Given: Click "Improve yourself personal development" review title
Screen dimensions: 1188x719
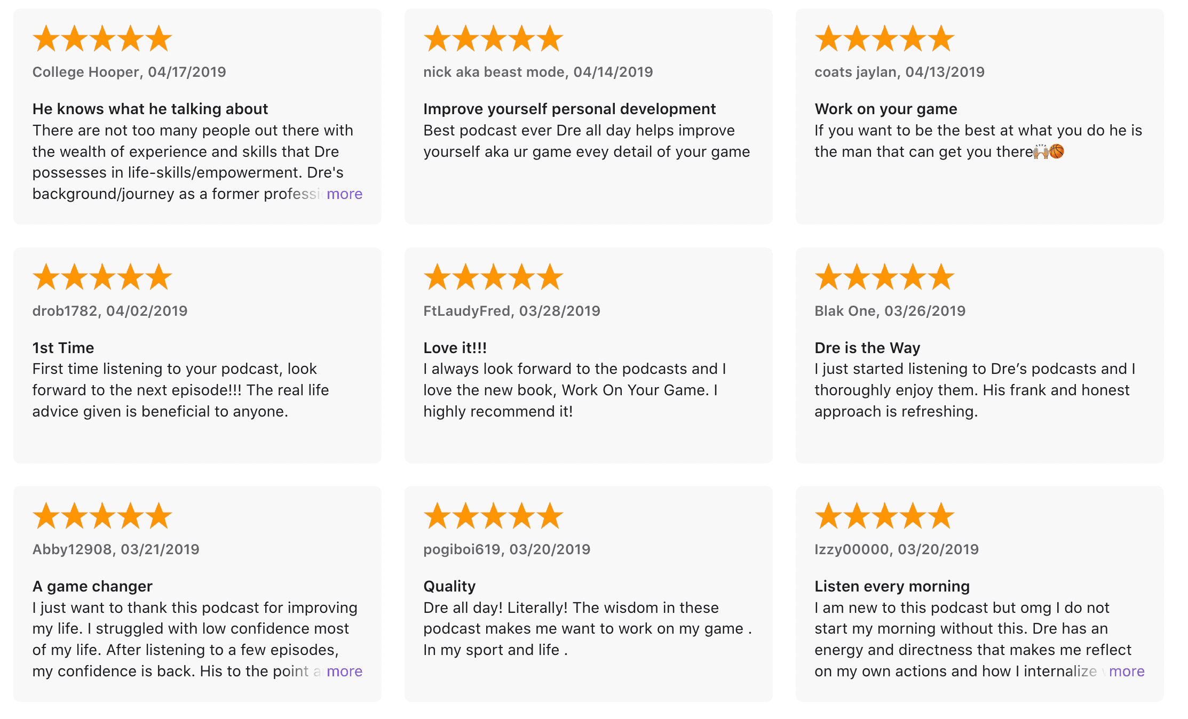Looking at the screenshot, I should [569, 109].
